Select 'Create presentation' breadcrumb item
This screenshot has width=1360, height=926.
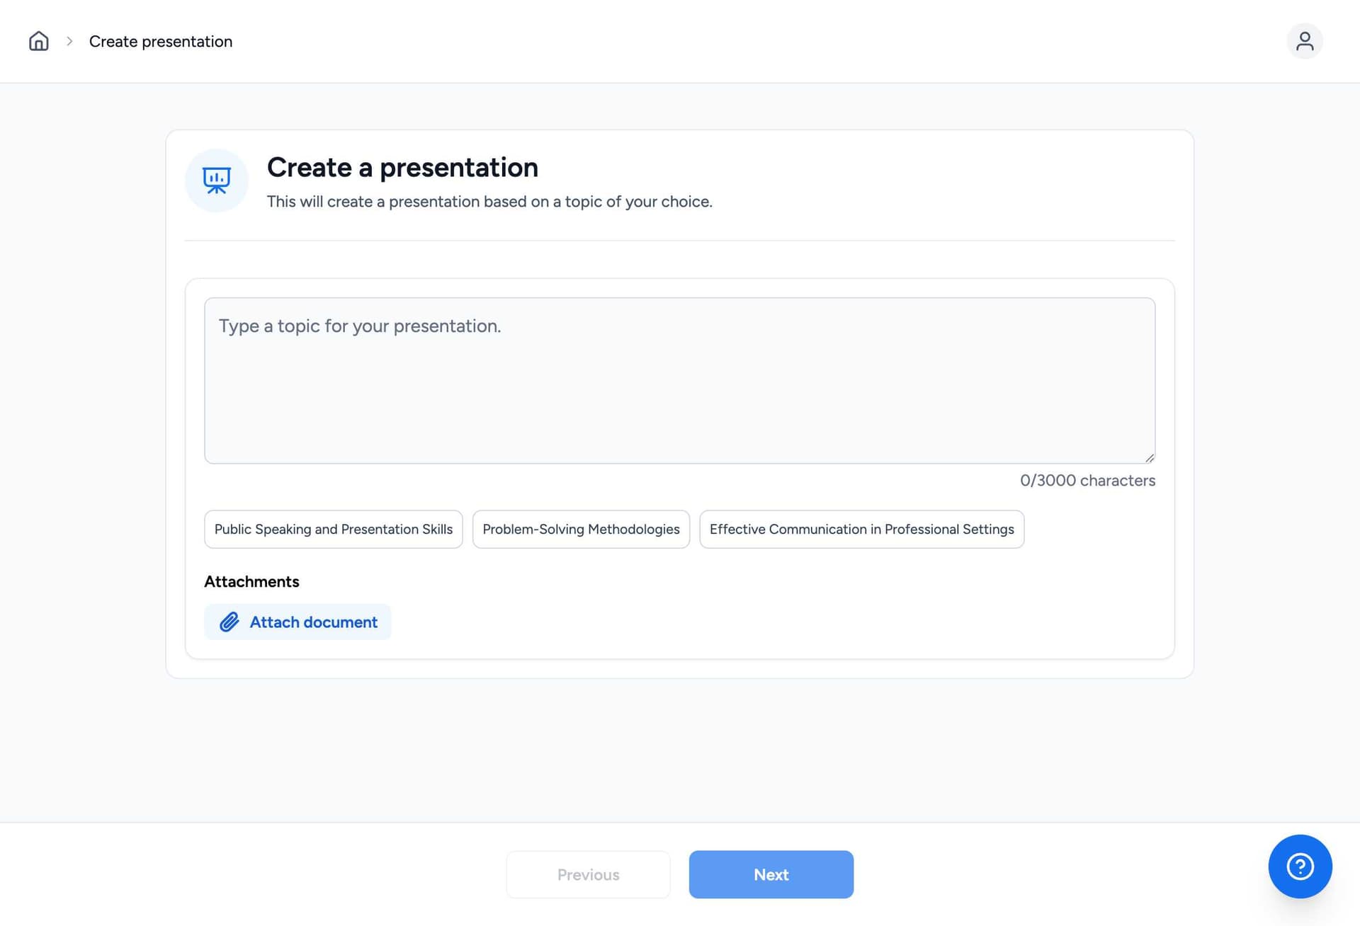(161, 42)
